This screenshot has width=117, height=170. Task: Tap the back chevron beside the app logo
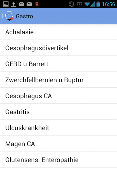[3, 16]
